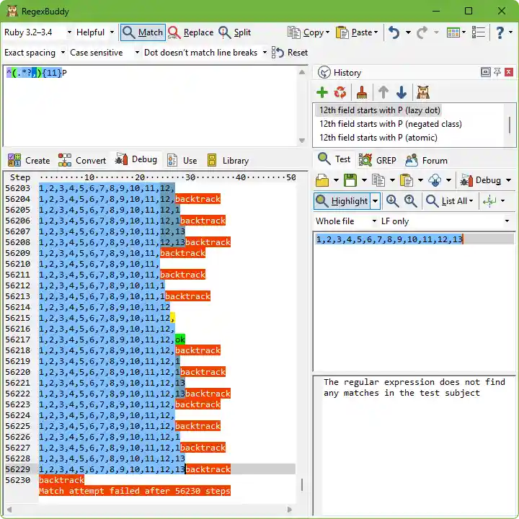Click the paste test subject icon
This screenshot has height=519, width=519.
coord(406,181)
